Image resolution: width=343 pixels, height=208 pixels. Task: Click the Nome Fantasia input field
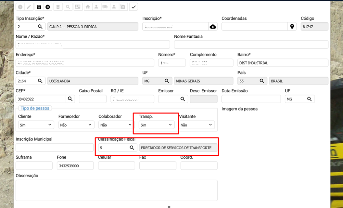(251, 45)
